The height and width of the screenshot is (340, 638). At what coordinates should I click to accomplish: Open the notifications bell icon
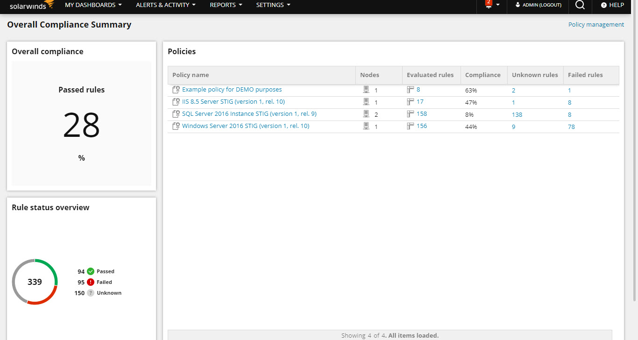pos(489,4)
